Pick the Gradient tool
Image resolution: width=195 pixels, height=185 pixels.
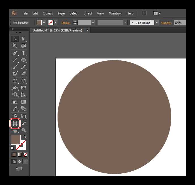[x=23, y=102]
